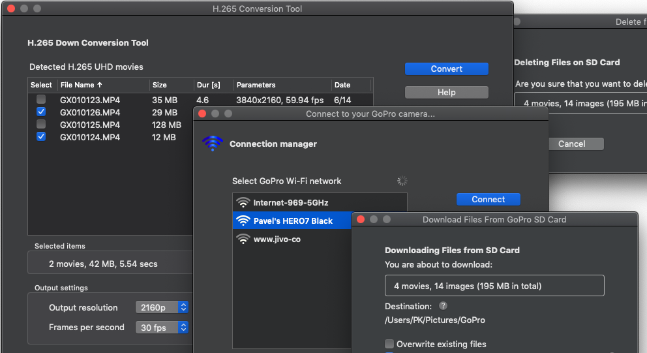The width and height of the screenshot is (647, 353).
Task: Click the /Users/PK/Pictures/GoPro destination path
Action: 435,320
